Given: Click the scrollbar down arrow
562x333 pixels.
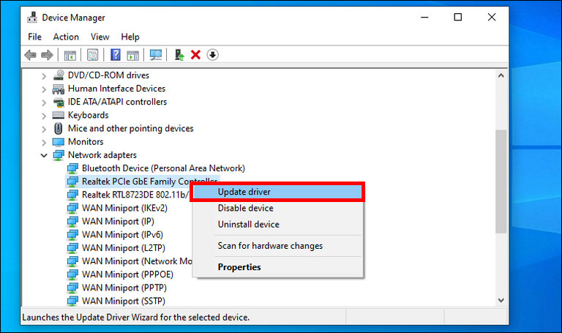Looking at the screenshot, I should coord(501,300).
